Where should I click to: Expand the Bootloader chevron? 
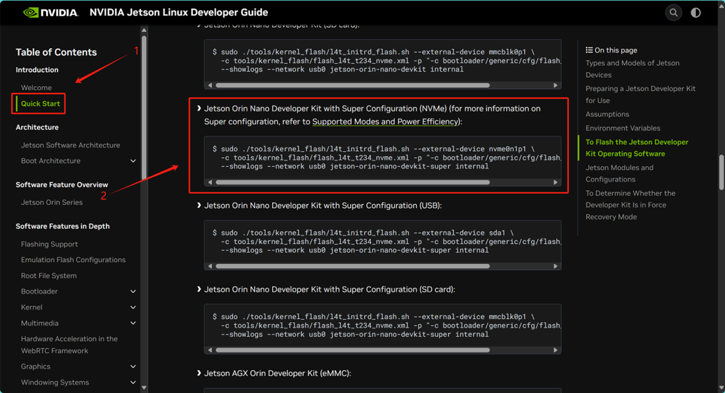point(133,292)
